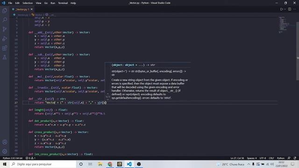Open the Help menu
299x168 pixels.
(73, 3)
